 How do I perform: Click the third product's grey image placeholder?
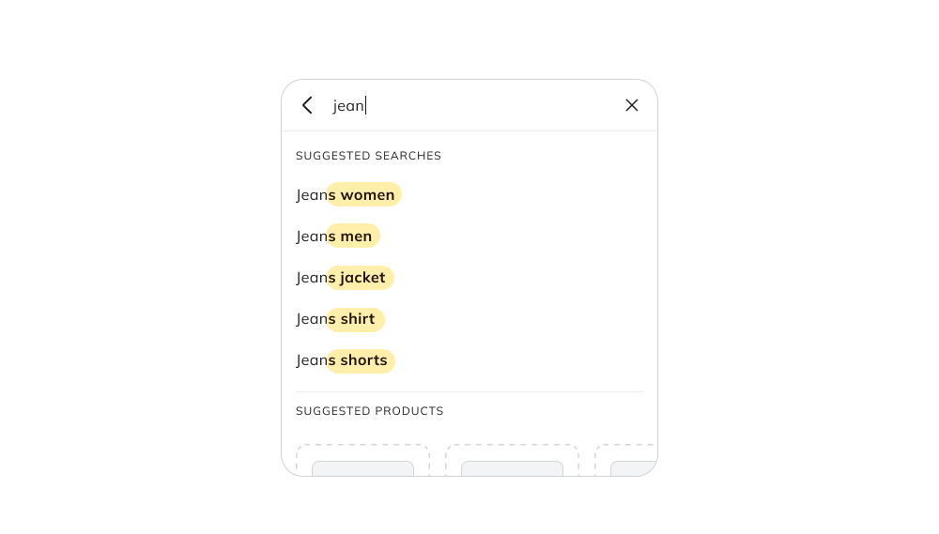tap(634, 468)
